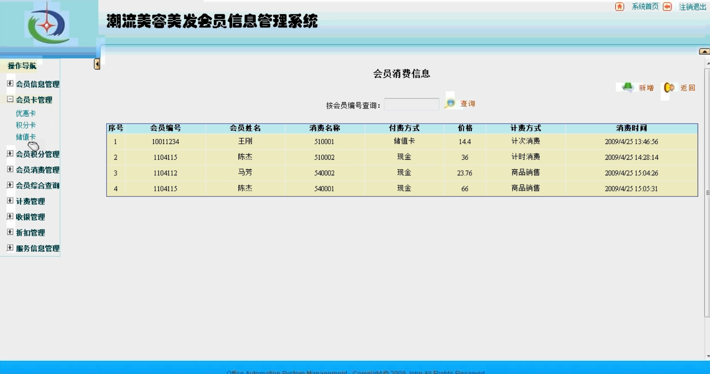This screenshot has width=710, height=374.
Task: Click the logout icon beside 注销退出
Action: point(667,6)
